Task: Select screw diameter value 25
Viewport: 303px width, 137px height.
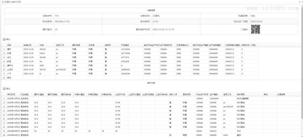Action: [56, 30]
